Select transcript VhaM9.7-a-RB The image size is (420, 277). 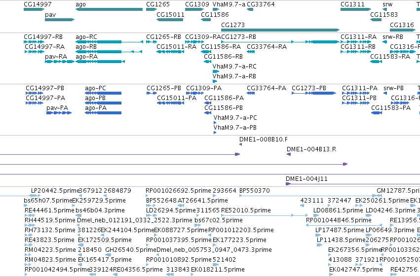point(234,76)
